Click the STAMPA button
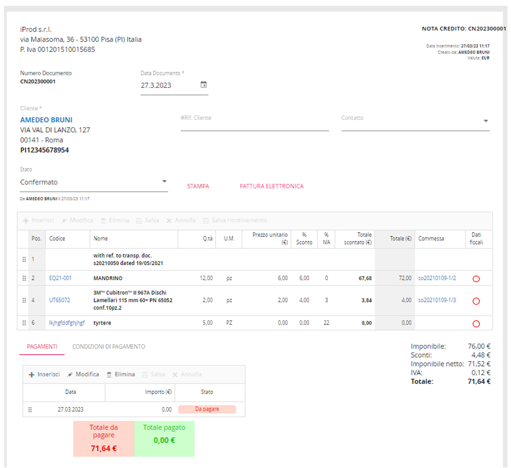This screenshot has height=468, width=511. (198, 186)
